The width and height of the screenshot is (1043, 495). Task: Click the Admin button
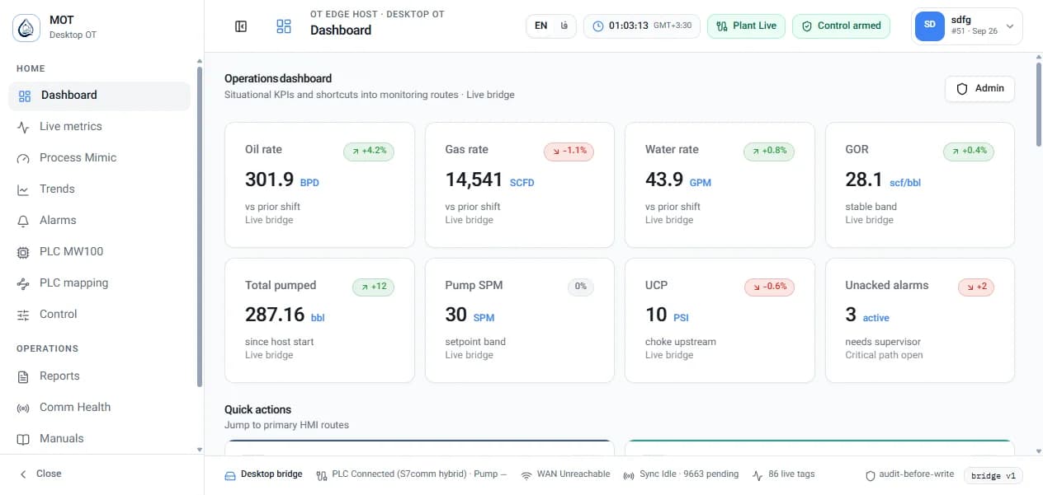pyautogui.click(x=979, y=88)
